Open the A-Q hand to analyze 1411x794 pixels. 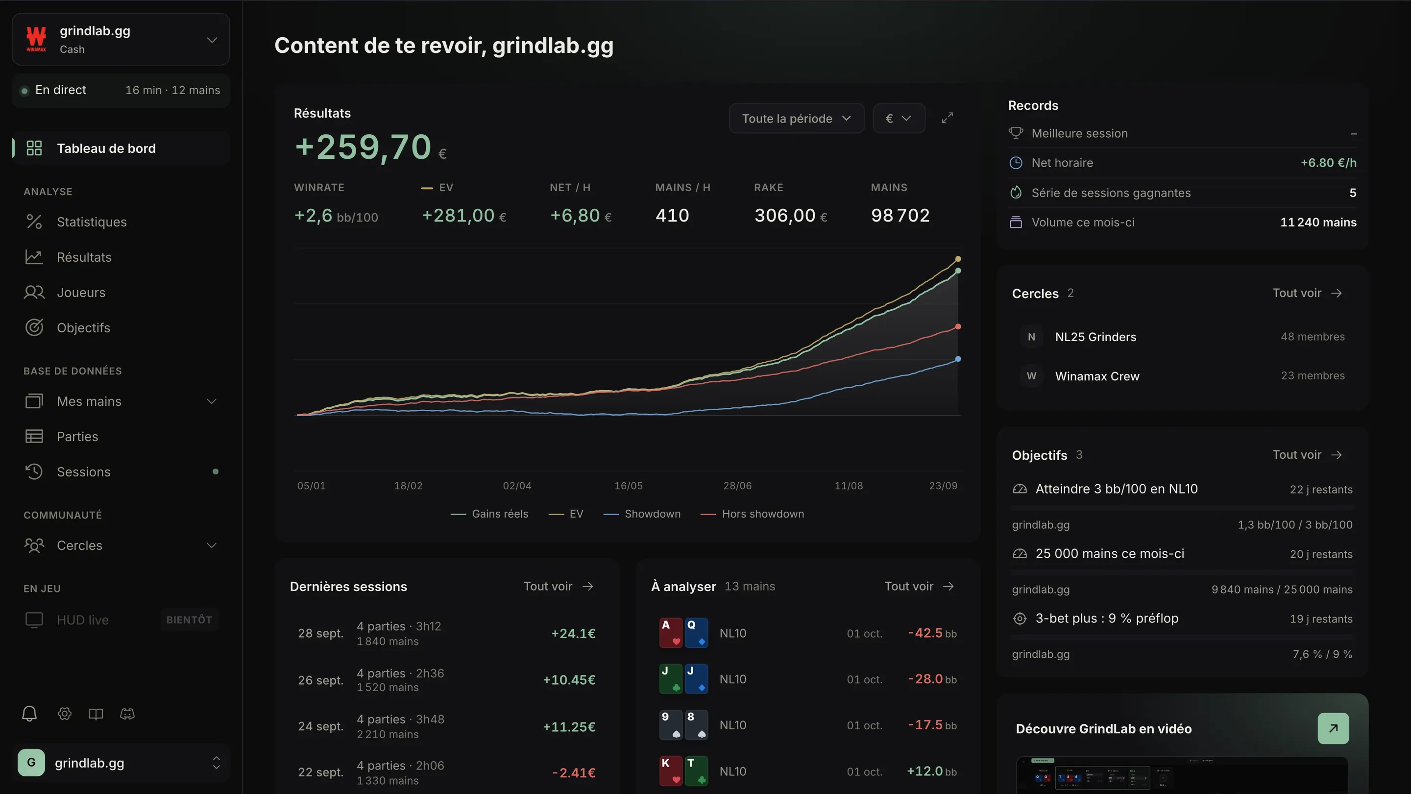808,633
